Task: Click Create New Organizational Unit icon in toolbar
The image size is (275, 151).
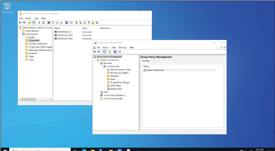Action: point(85,23)
